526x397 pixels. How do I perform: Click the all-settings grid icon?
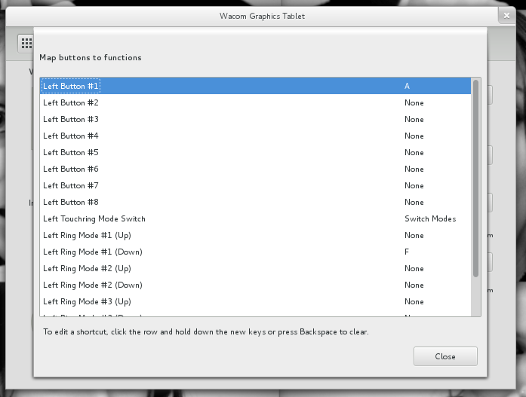[x=26, y=43]
